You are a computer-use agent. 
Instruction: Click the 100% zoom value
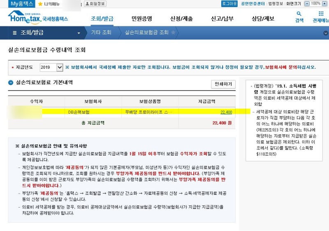(x=315, y=4)
